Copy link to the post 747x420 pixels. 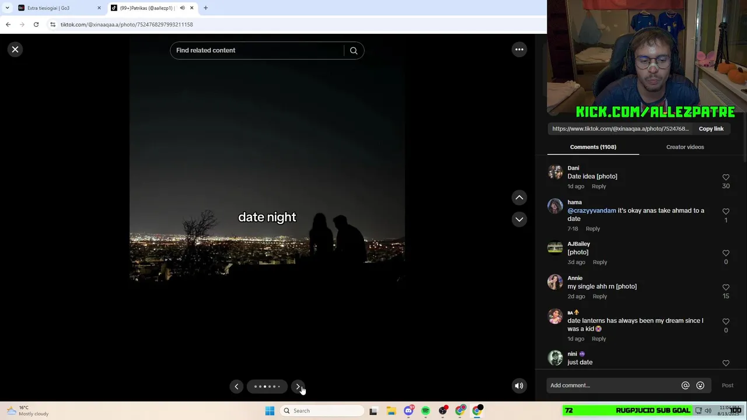tap(711, 129)
